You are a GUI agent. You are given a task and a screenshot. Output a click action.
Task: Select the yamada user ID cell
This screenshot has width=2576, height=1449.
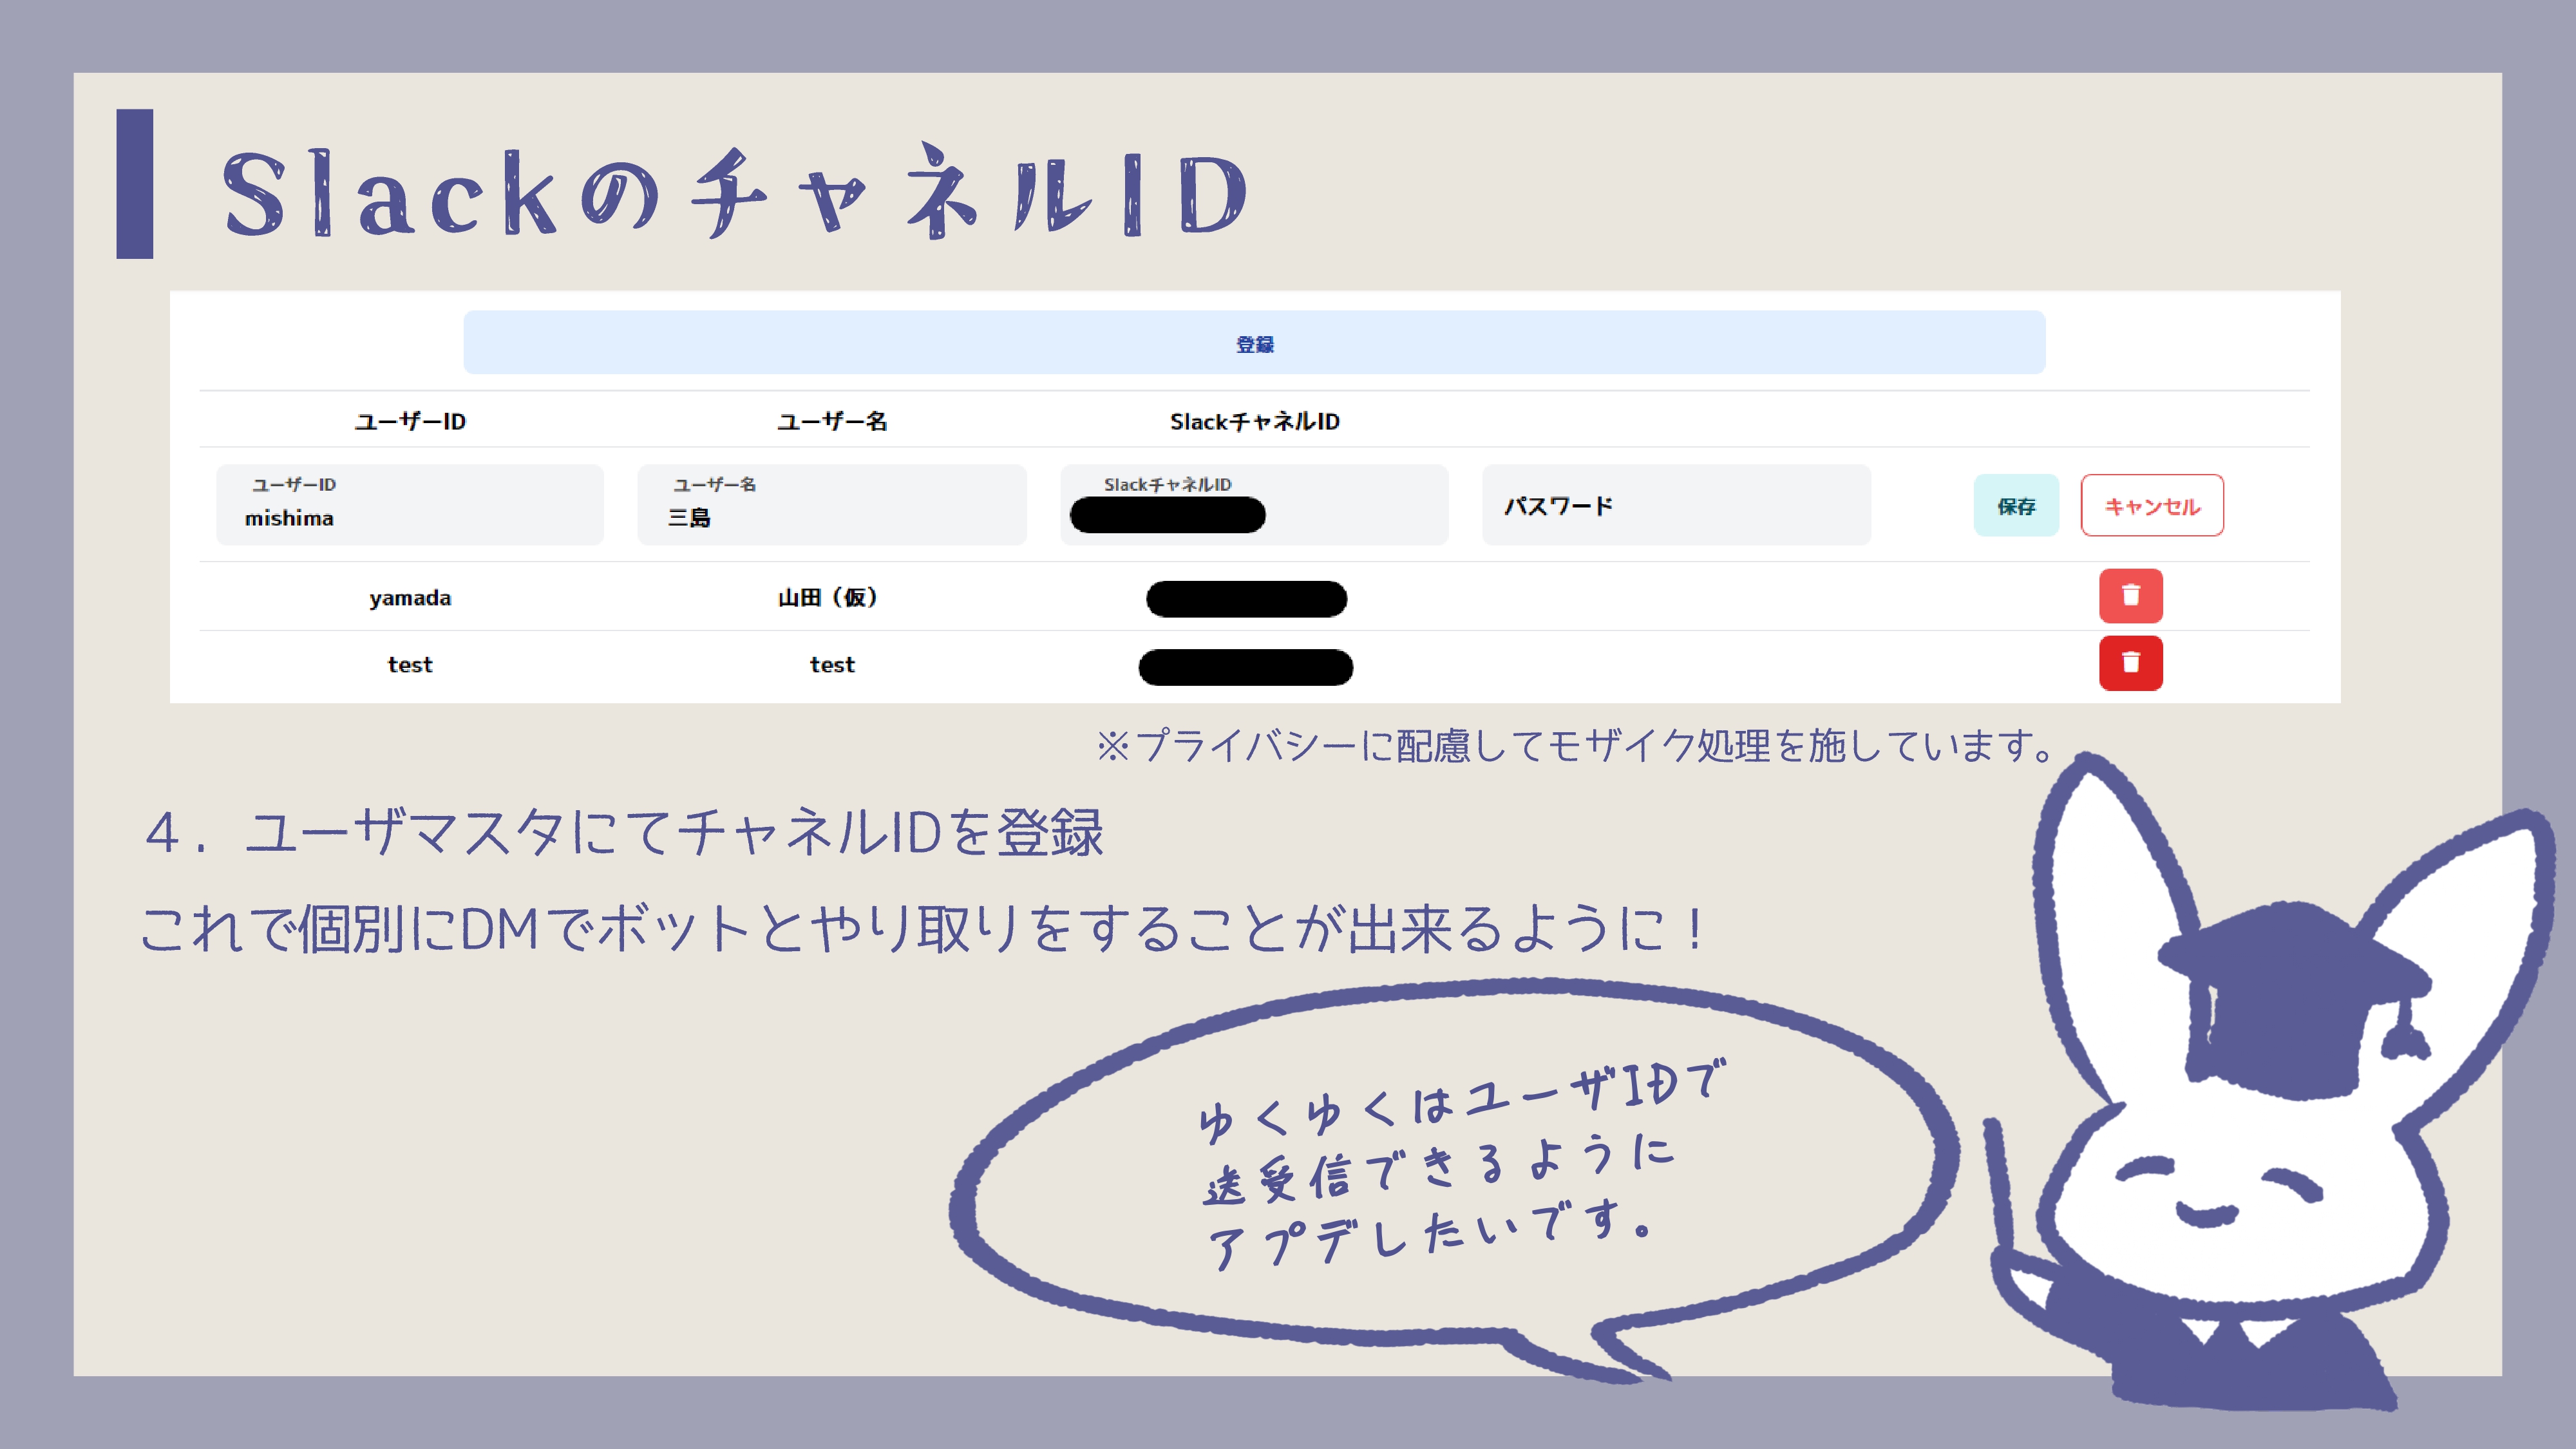tap(410, 598)
